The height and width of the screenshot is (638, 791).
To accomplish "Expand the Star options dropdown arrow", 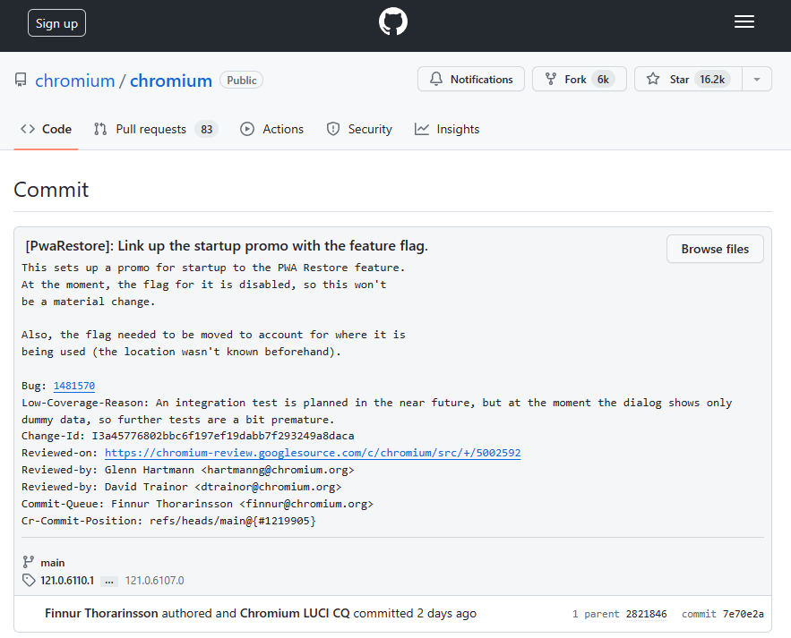I will (757, 80).
